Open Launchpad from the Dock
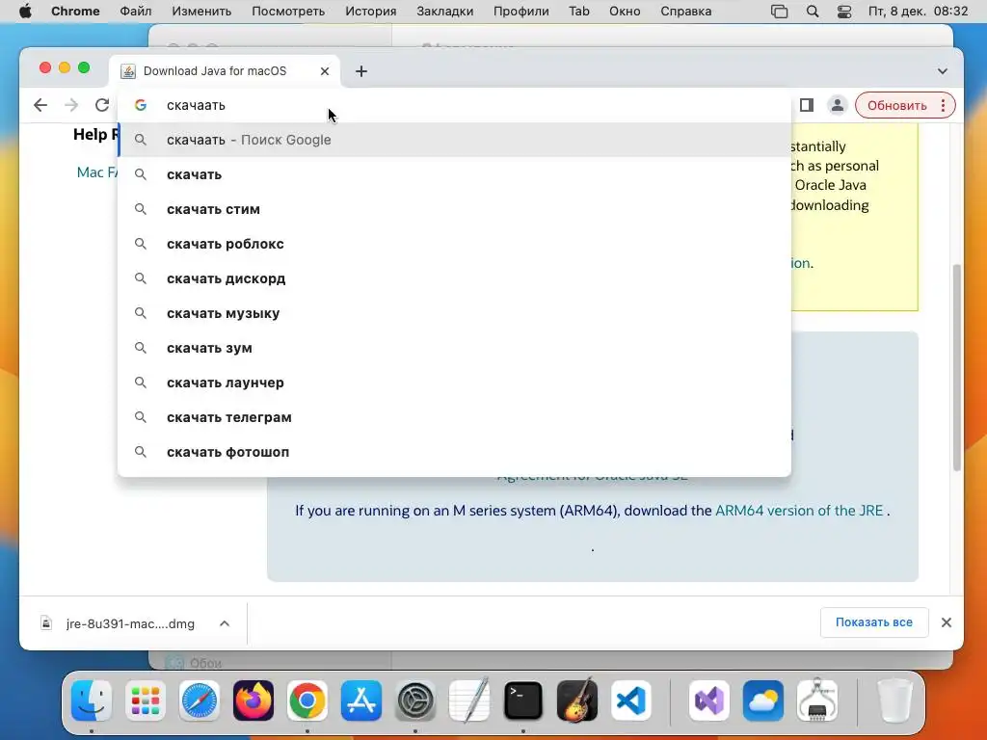Viewport: 987px width, 740px height. [x=146, y=700]
